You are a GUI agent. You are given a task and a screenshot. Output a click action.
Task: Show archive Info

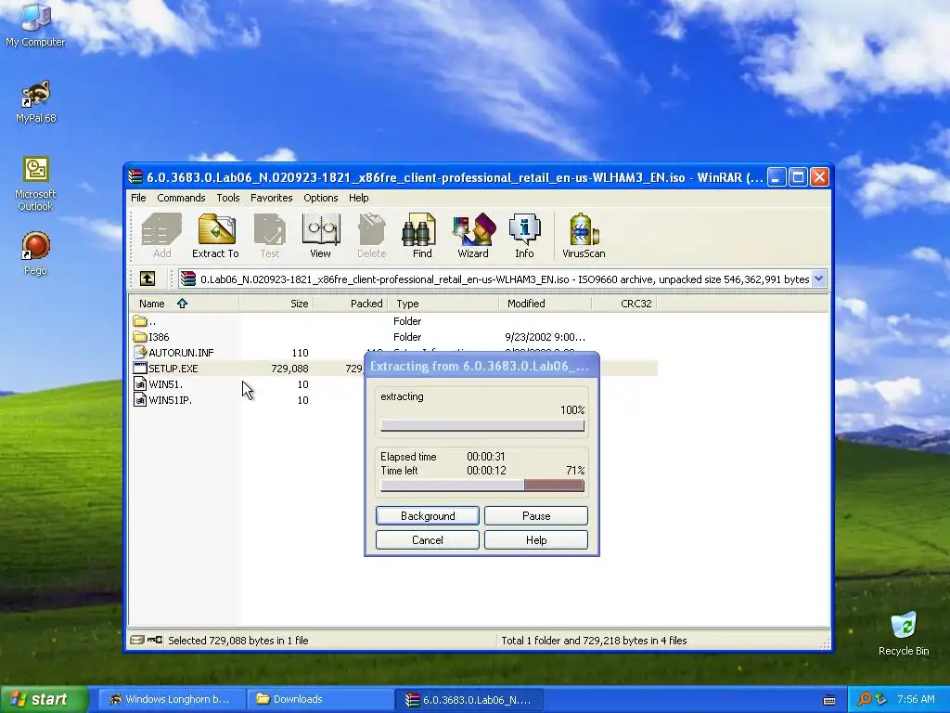(x=525, y=236)
